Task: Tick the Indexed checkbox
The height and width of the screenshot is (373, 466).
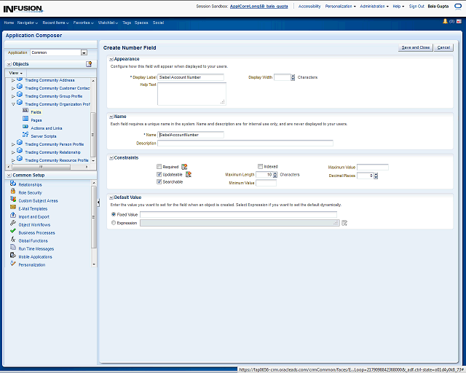Action: click(261, 167)
